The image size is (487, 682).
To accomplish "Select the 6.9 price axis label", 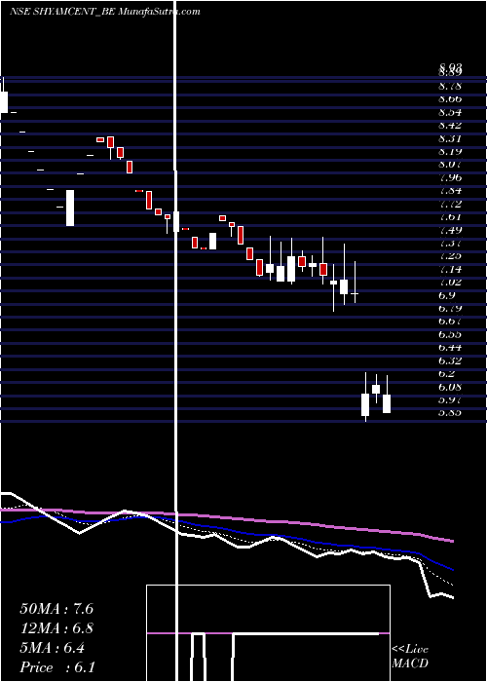I will tap(447, 295).
